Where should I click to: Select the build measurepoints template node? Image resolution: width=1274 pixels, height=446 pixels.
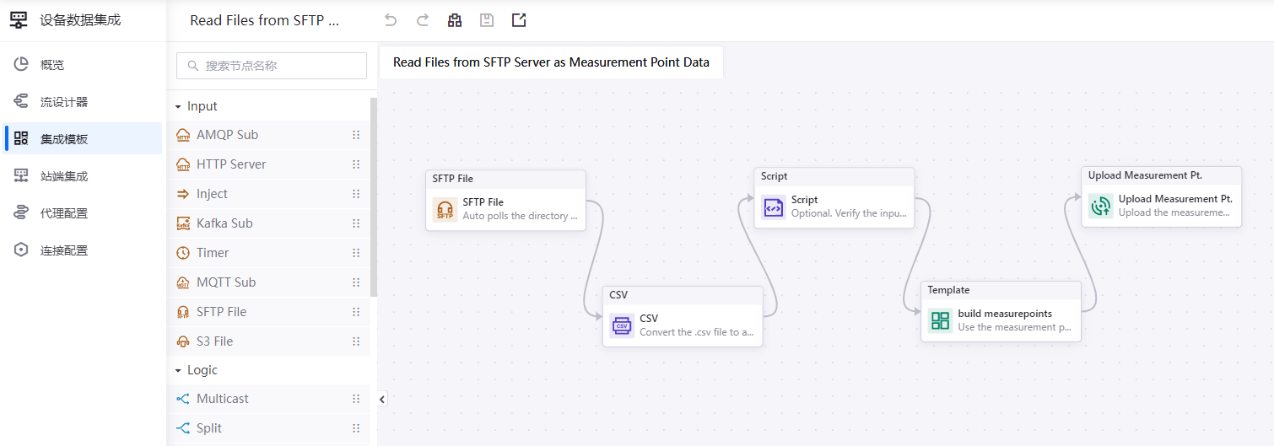tap(1000, 320)
